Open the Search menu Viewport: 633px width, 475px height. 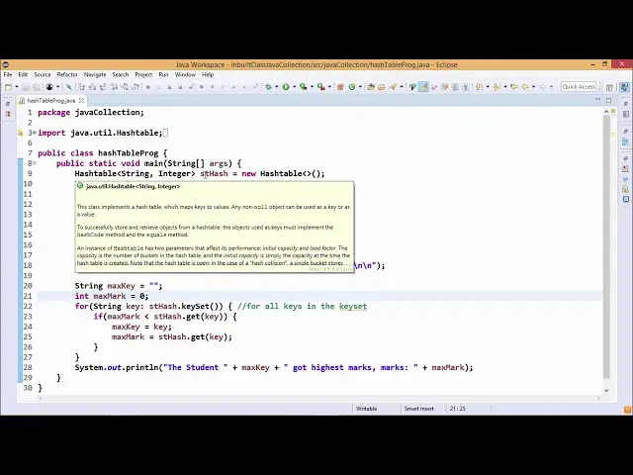click(x=121, y=75)
